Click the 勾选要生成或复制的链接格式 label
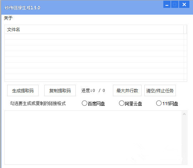 pos(38,103)
